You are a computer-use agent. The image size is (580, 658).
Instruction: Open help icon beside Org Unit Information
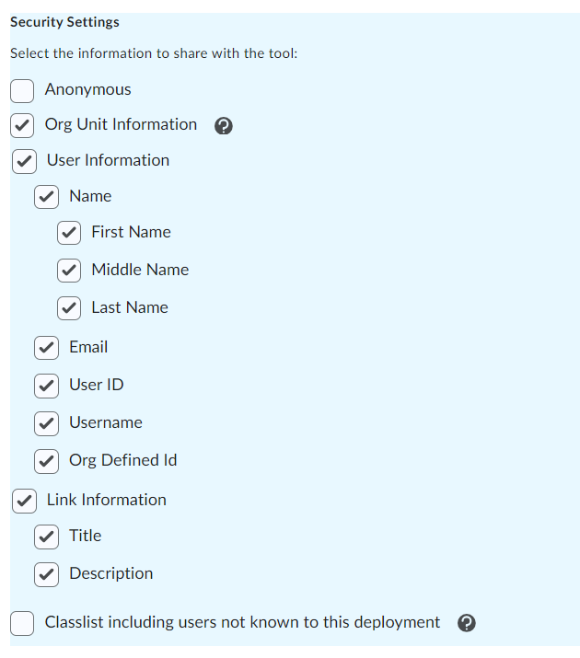pos(224,125)
